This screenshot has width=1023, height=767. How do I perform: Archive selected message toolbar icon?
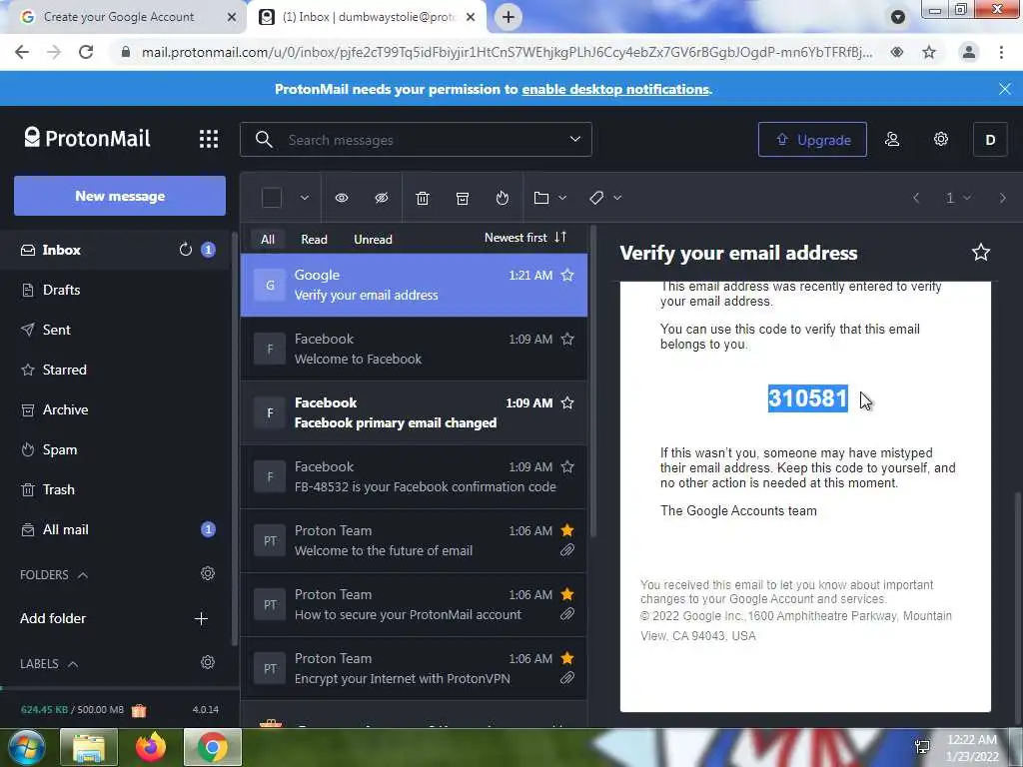463,198
